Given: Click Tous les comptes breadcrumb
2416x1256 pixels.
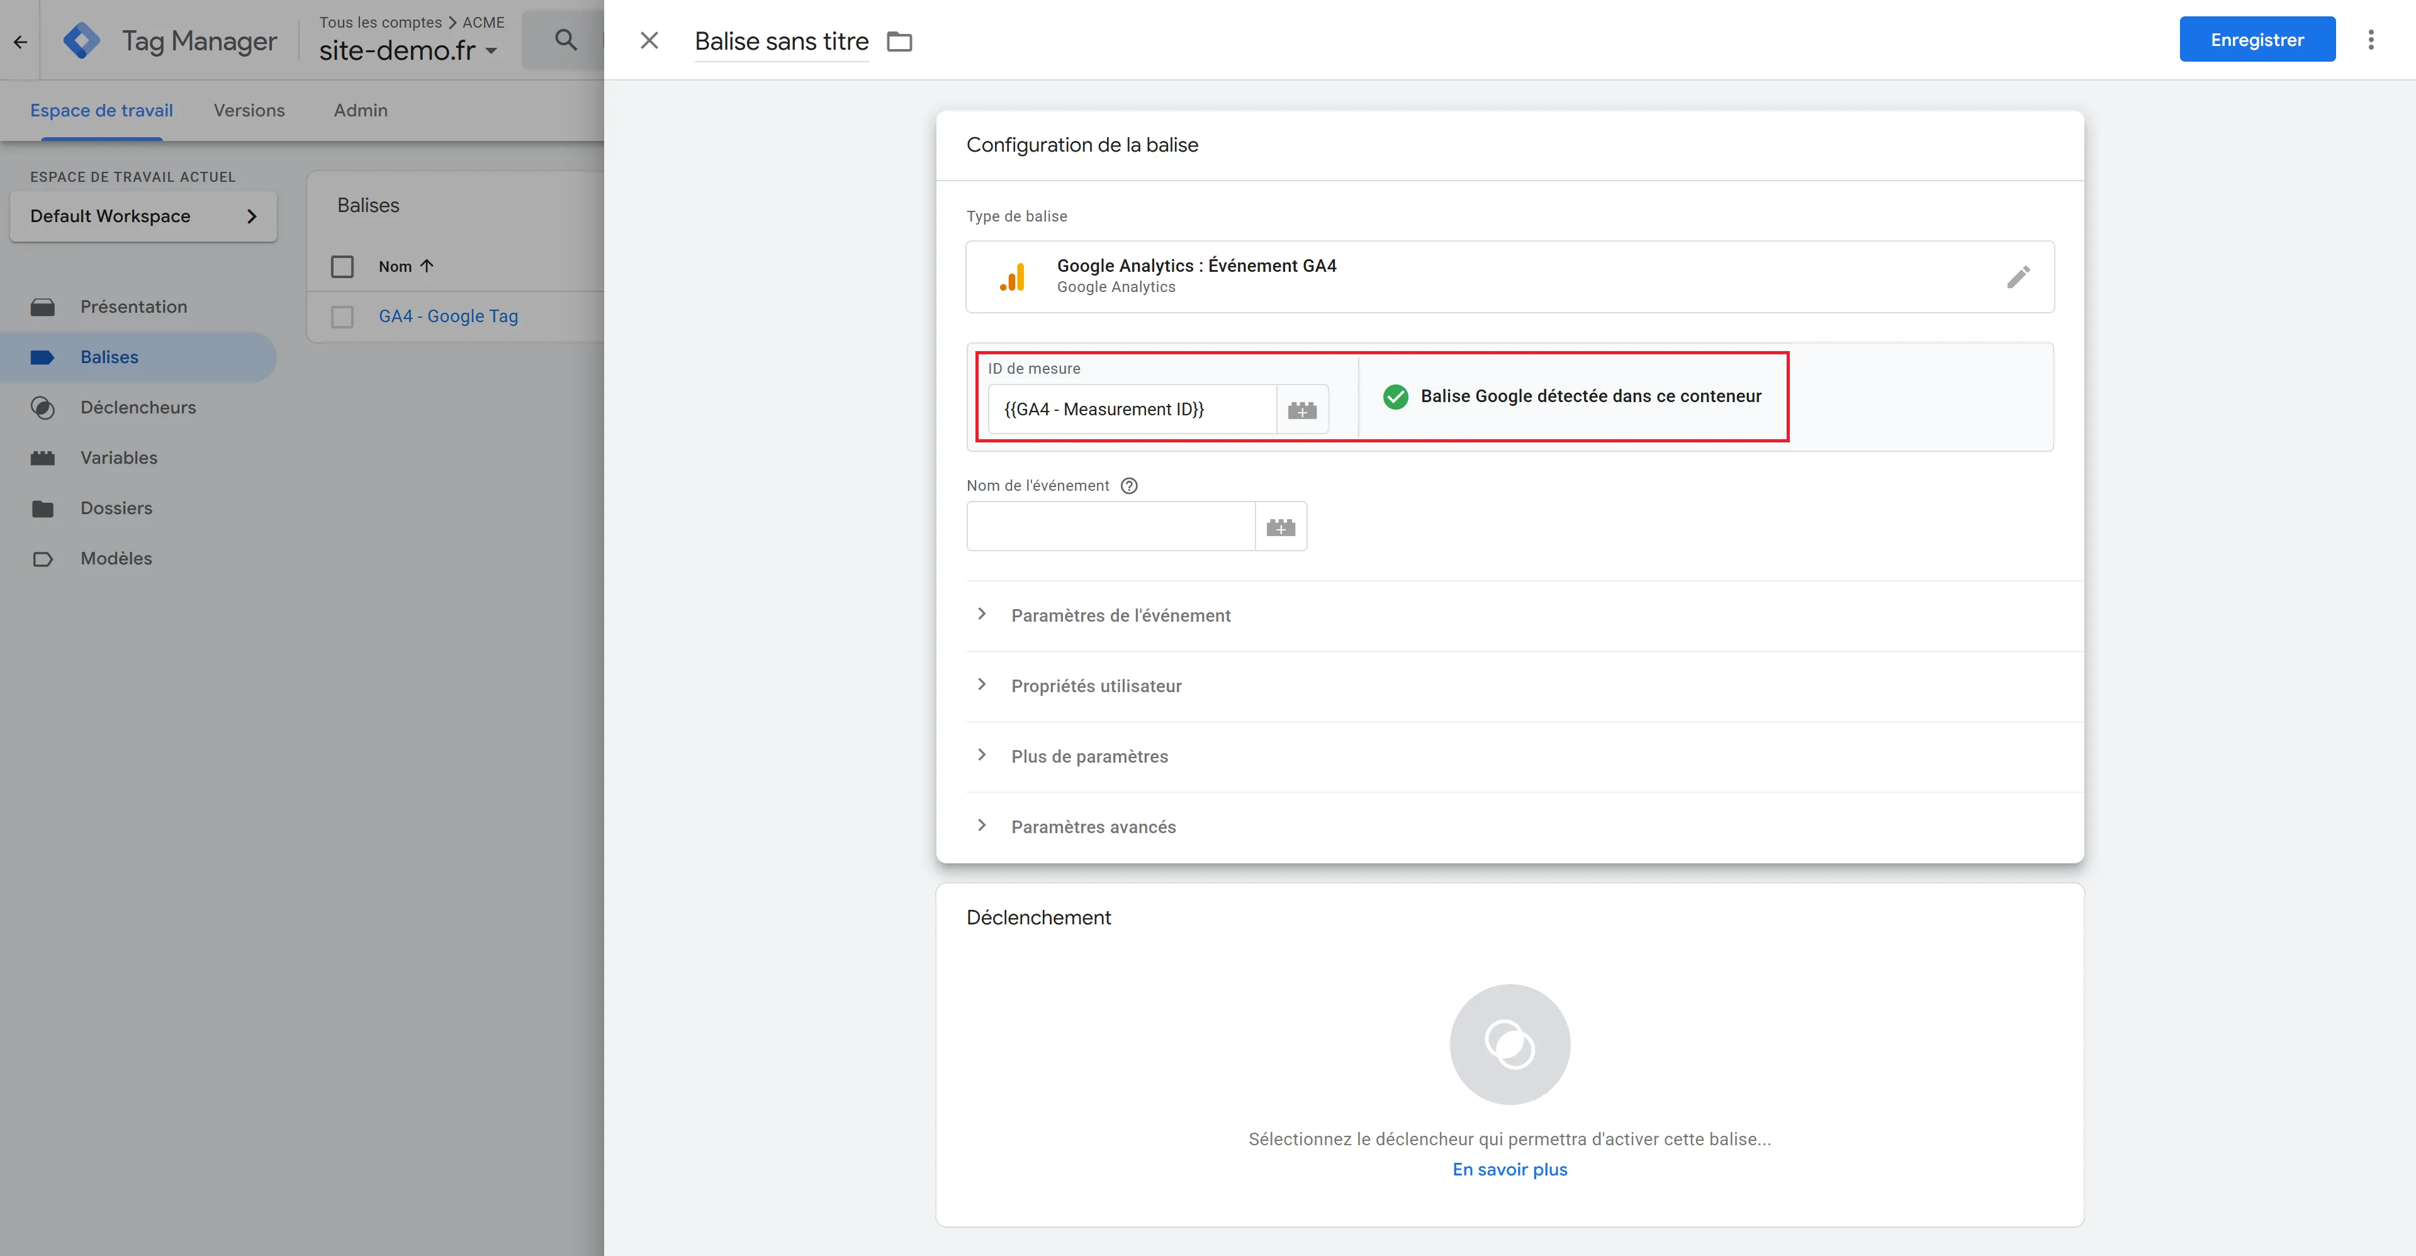Looking at the screenshot, I should point(380,21).
